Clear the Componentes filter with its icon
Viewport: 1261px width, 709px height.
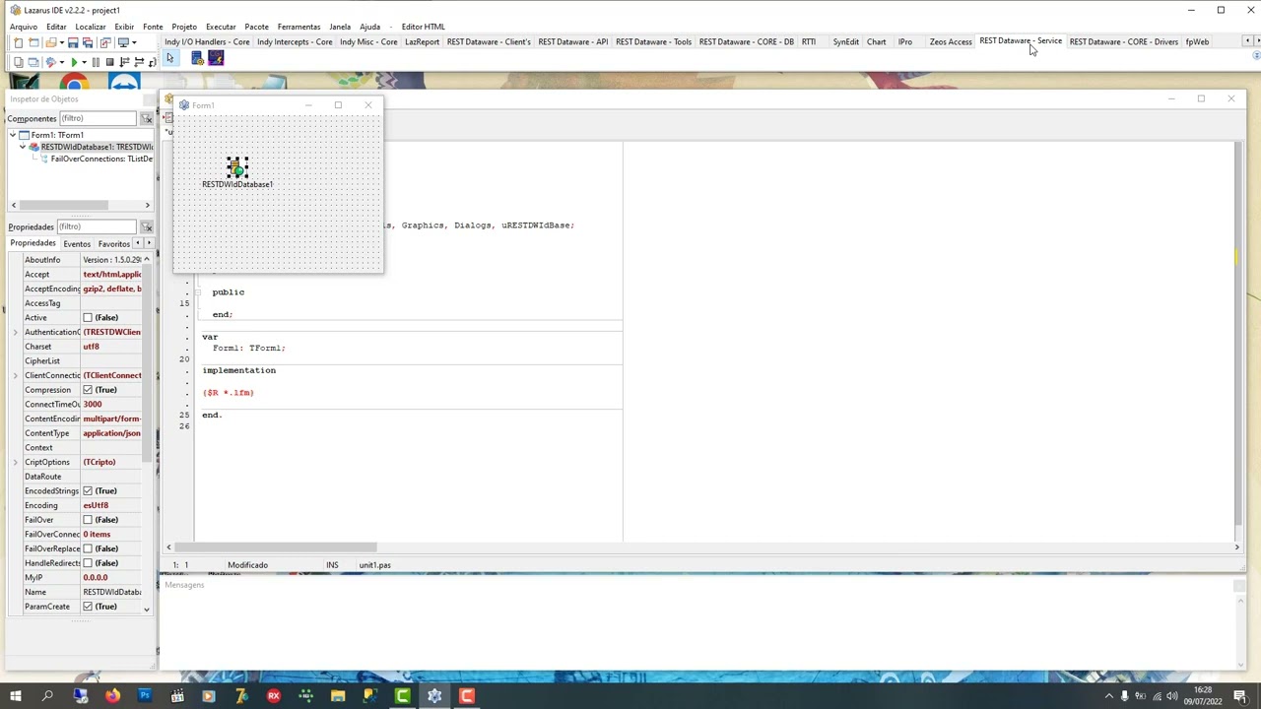(147, 118)
